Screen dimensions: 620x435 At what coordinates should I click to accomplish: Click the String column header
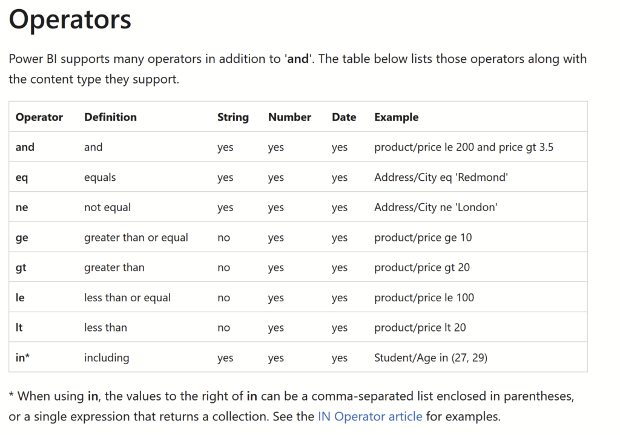233,117
